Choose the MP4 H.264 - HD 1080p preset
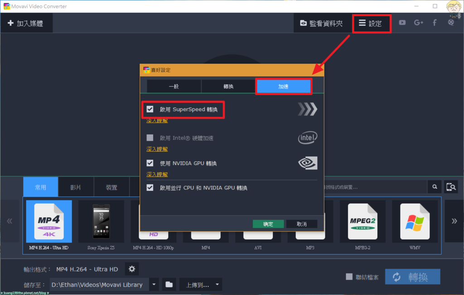Image resolution: width=464 pixels, height=295 pixels. pos(153,240)
